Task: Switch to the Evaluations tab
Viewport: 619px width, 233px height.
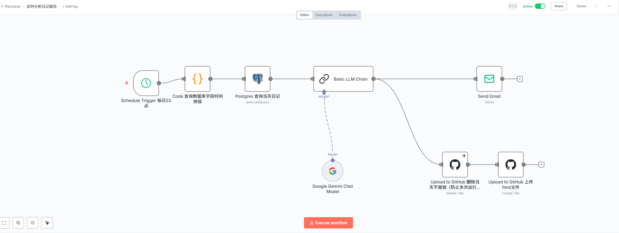Action: click(x=348, y=15)
